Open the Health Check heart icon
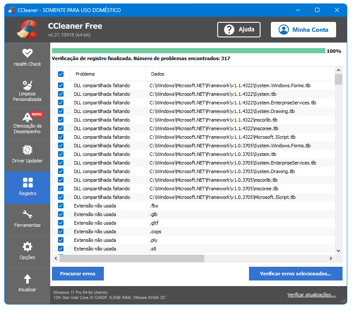Viewport: 352px width, 311px height. coord(27,53)
